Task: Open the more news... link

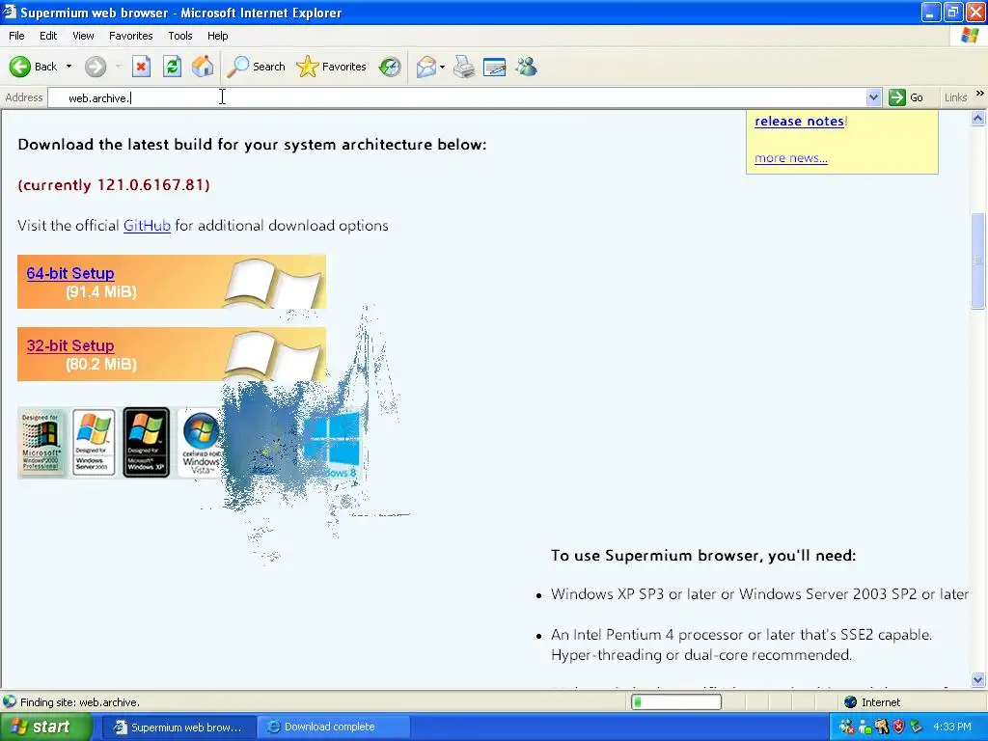Action: (x=791, y=157)
